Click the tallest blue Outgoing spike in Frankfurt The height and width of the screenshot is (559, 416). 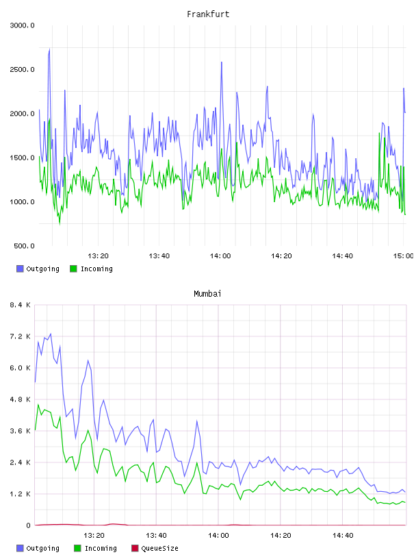tap(49, 49)
